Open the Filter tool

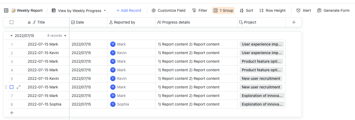click(200, 10)
